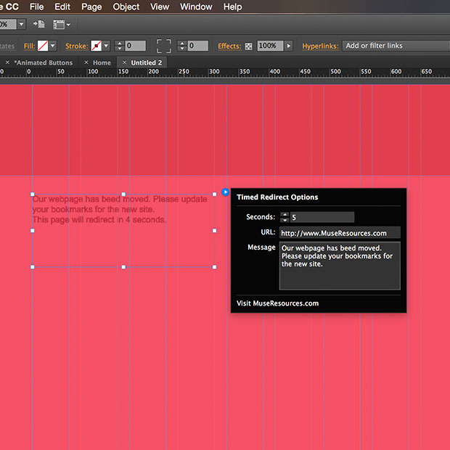Click the Effects checkerboard icon
450x450 pixels.
point(248,46)
